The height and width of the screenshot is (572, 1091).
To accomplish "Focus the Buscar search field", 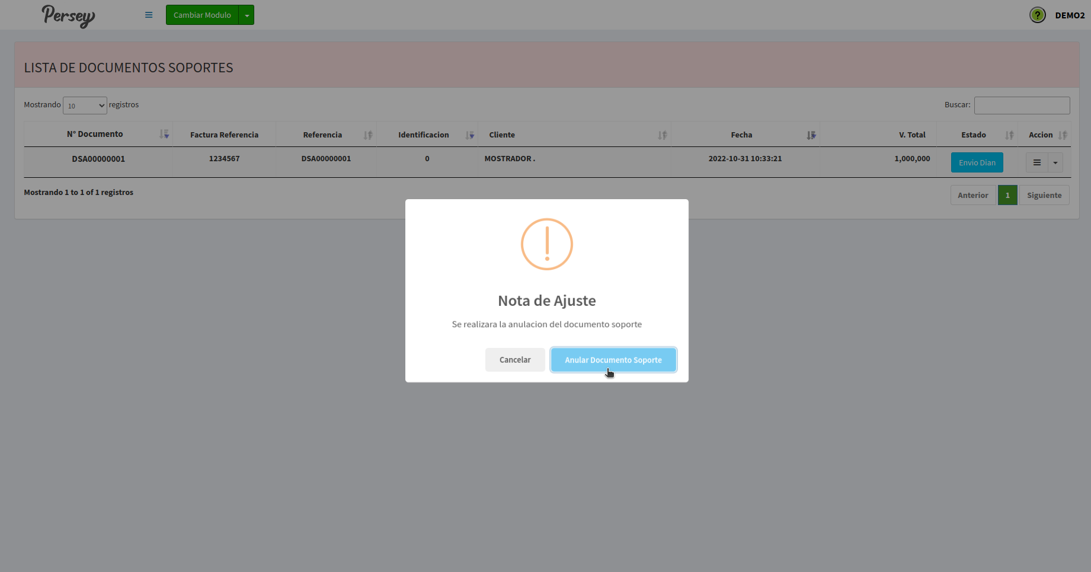I will [x=1022, y=106].
